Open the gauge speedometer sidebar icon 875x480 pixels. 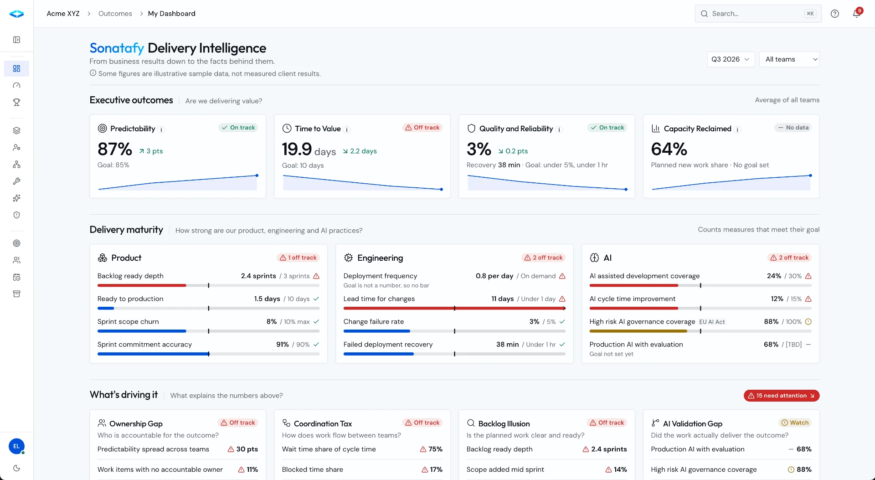click(16, 85)
